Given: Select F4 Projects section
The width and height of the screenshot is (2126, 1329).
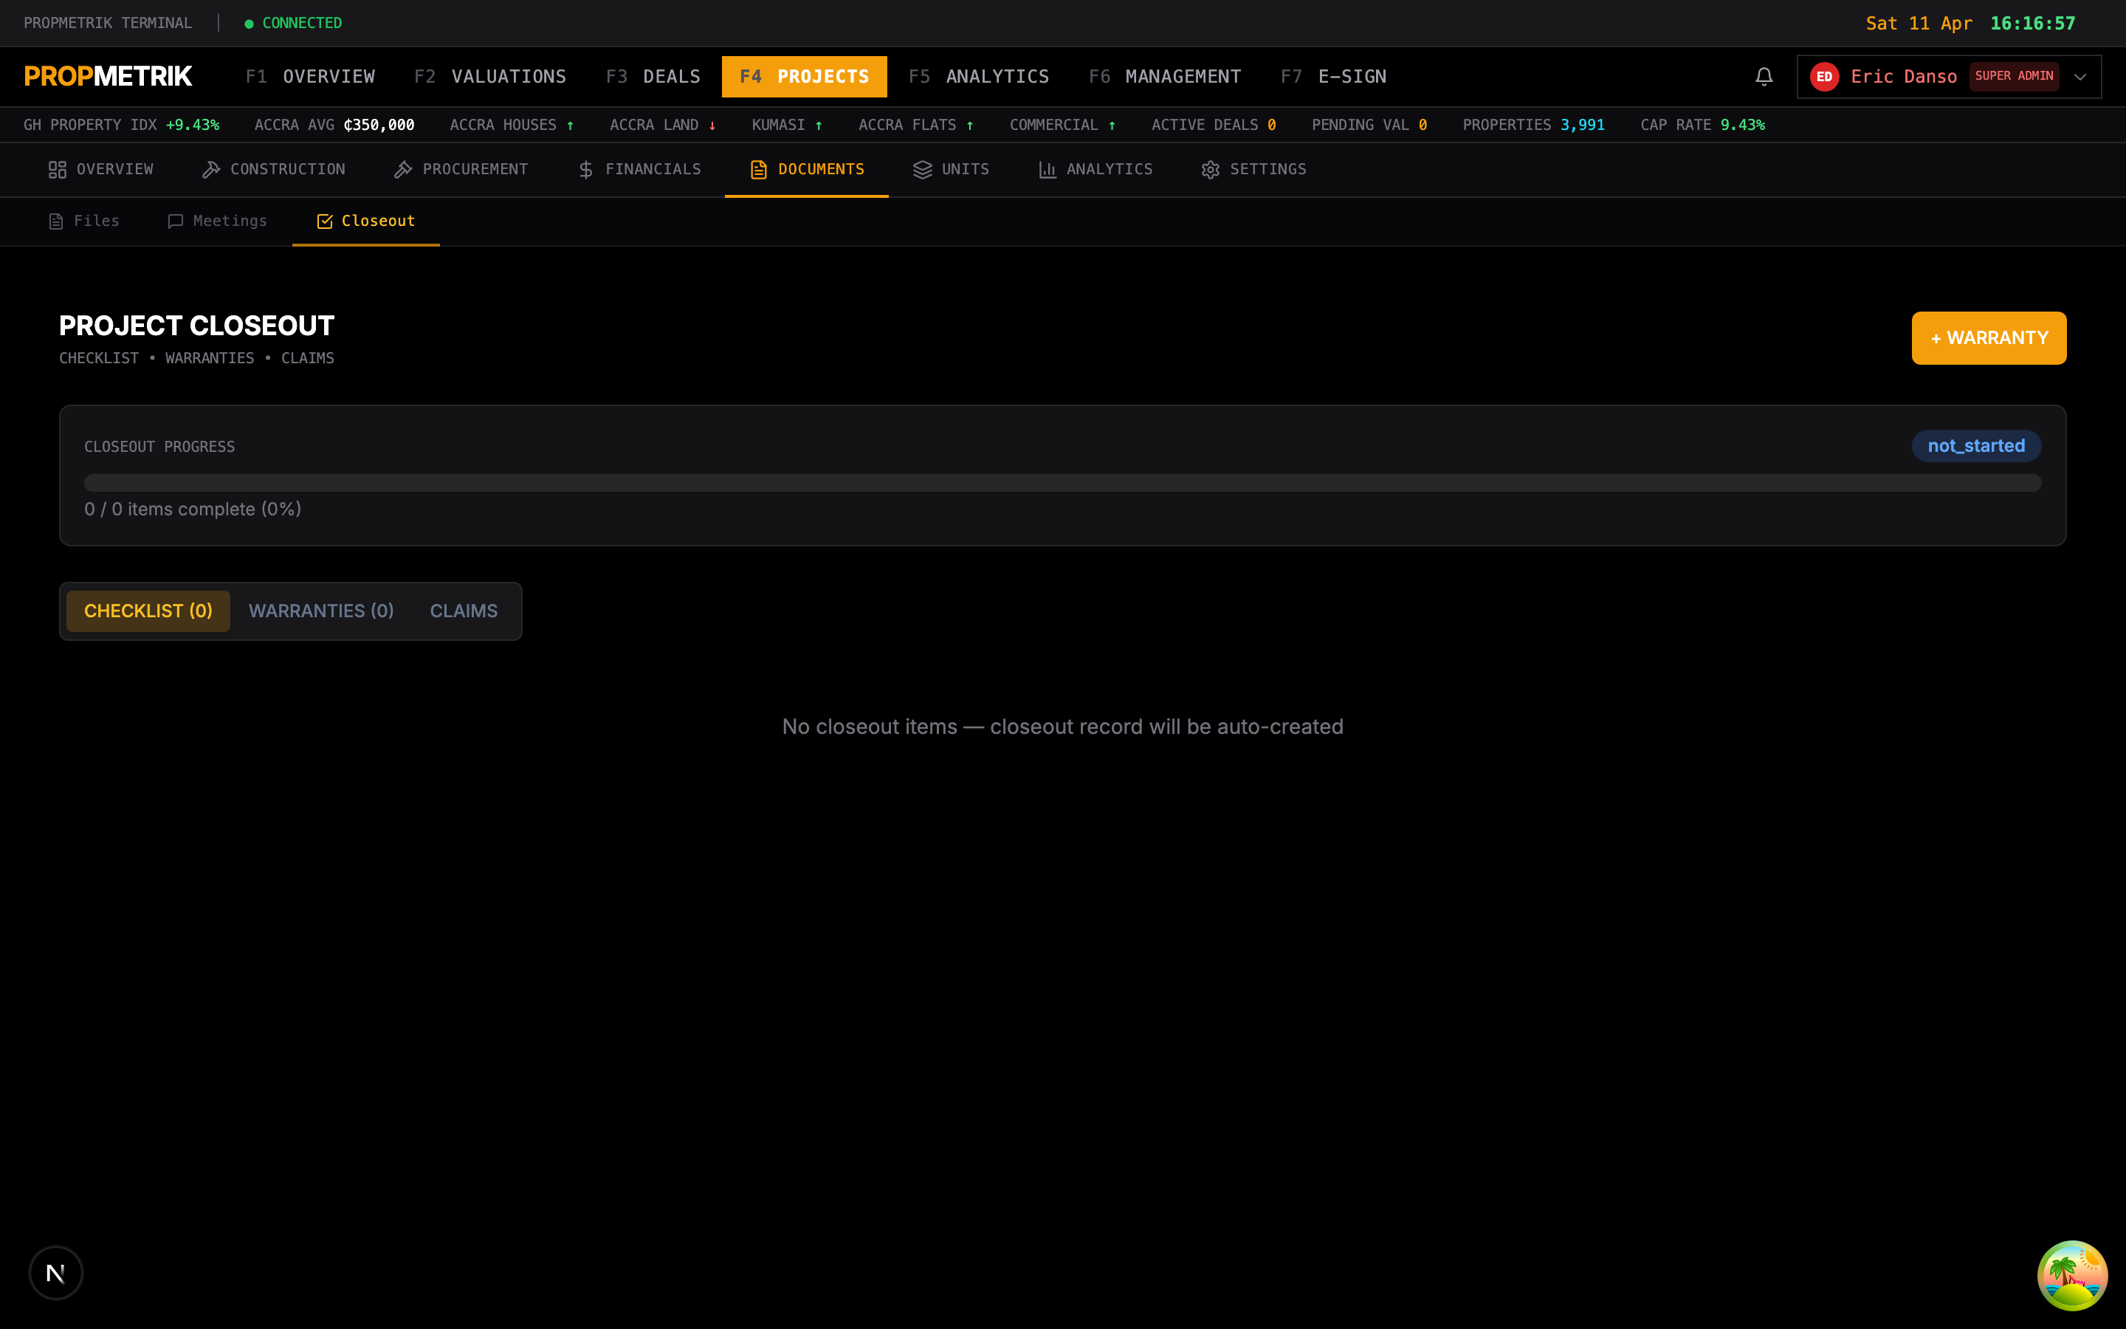Looking at the screenshot, I should click(x=804, y=77).
